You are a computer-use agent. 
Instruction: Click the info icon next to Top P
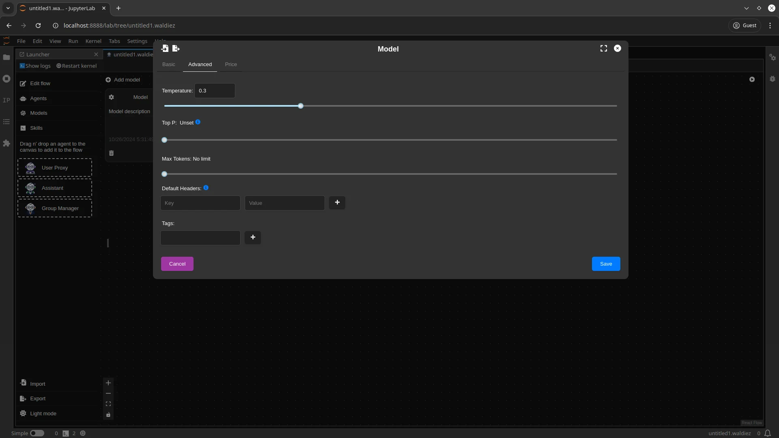[x=198, y=122]
